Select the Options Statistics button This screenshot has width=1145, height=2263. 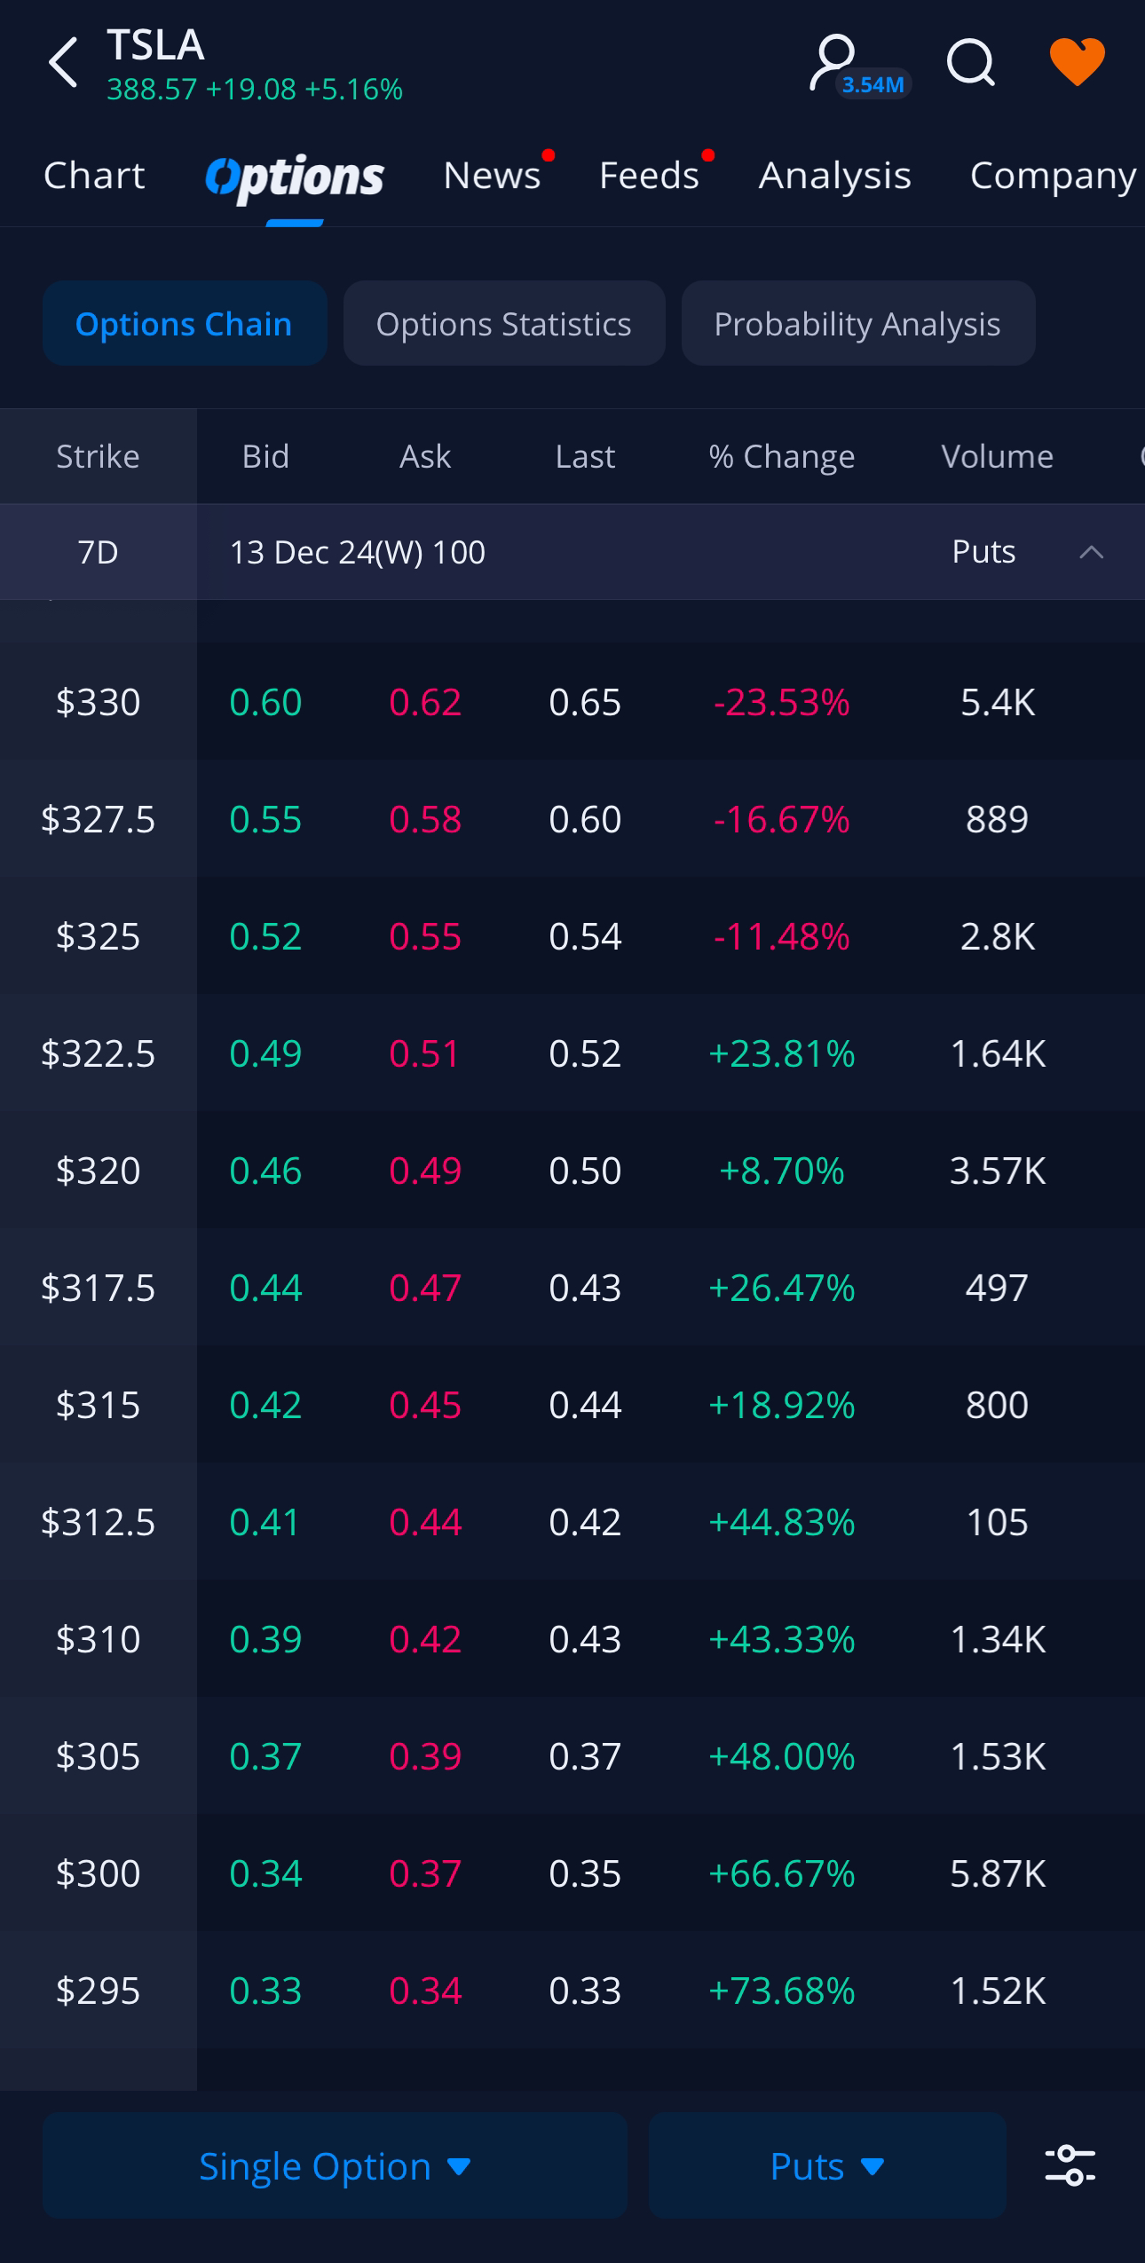503,324
